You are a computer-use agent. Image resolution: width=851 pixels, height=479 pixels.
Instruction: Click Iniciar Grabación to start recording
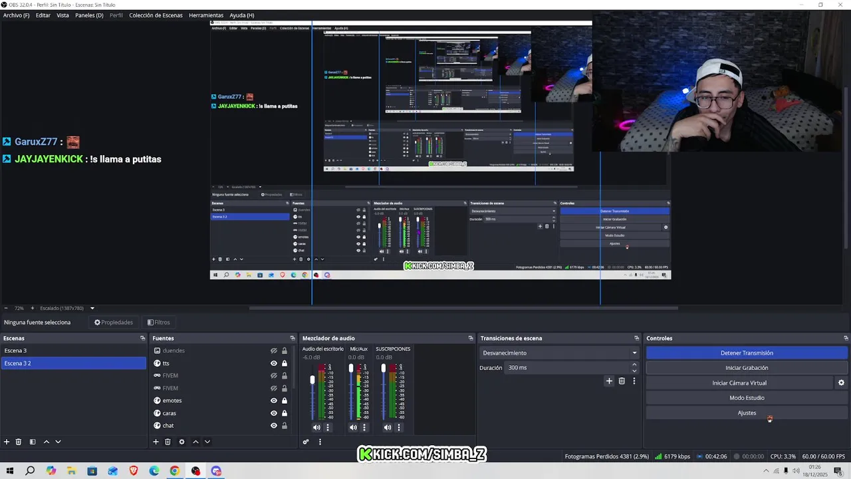point(747,368)
